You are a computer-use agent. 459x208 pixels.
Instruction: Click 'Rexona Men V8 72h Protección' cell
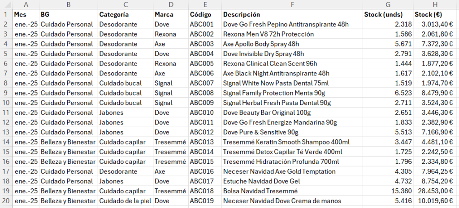point(292,34)
